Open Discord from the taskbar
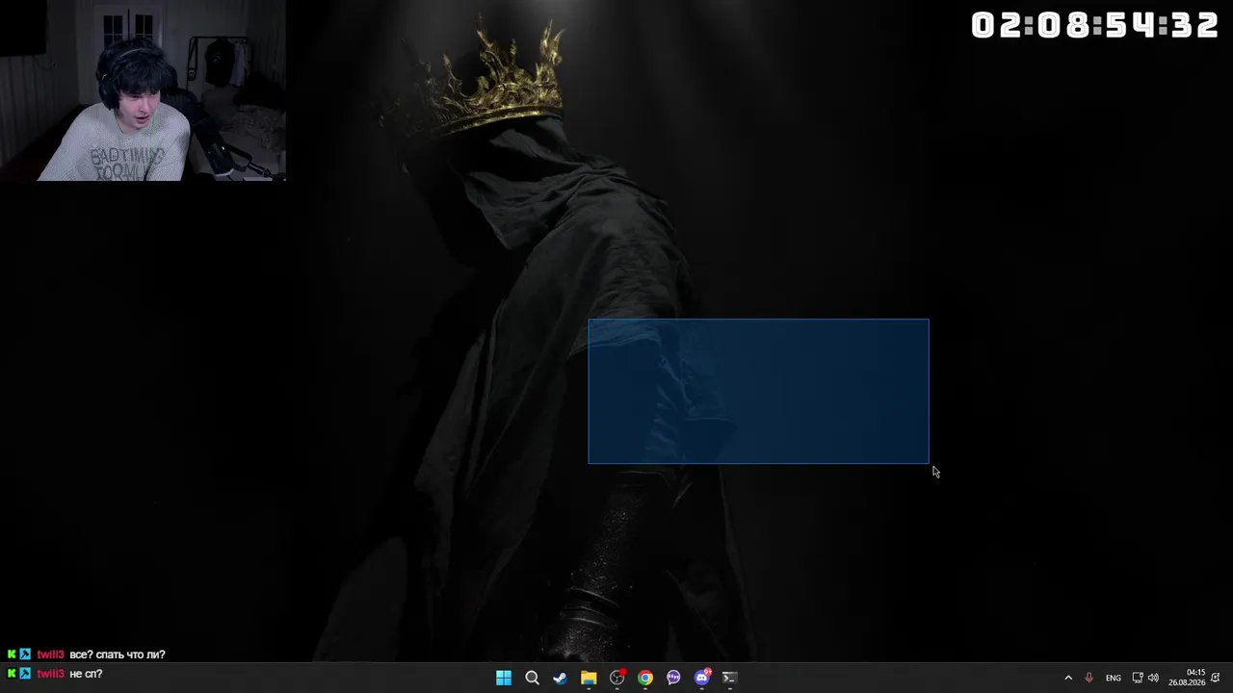This screenshot has height=693, width=1233. click(x=702, y=678)
